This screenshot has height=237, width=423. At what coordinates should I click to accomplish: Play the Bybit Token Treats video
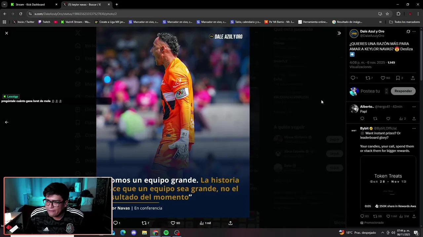(x=388, y=183)
